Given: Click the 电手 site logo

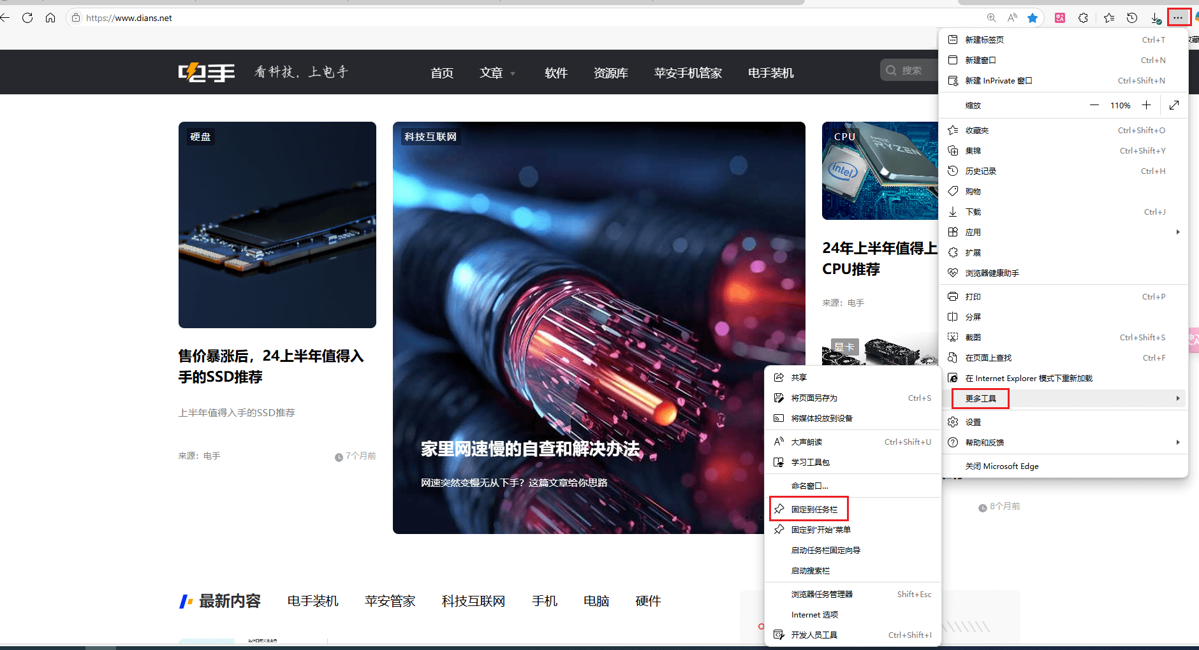Looking at the screenshot, I should (206, 71).
